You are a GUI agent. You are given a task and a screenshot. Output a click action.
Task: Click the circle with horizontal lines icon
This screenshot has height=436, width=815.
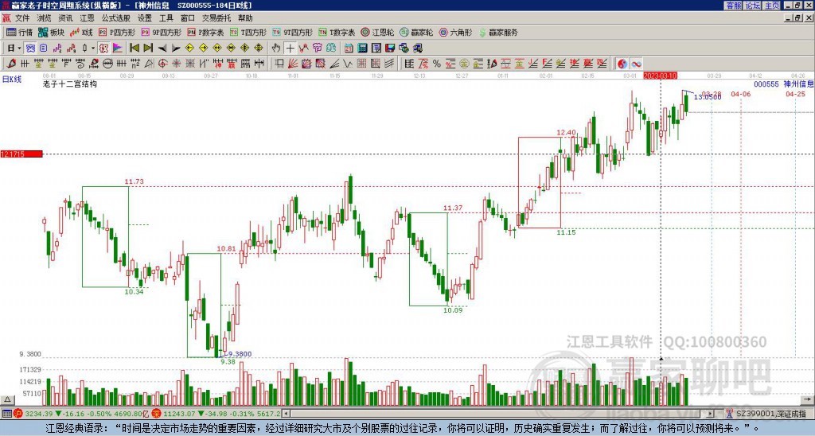pos(107,64)
